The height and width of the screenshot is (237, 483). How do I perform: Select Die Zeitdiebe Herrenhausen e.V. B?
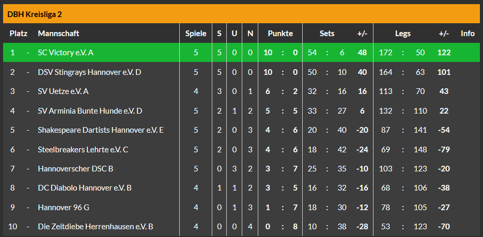pyautogui.click(x=96, y=227)
